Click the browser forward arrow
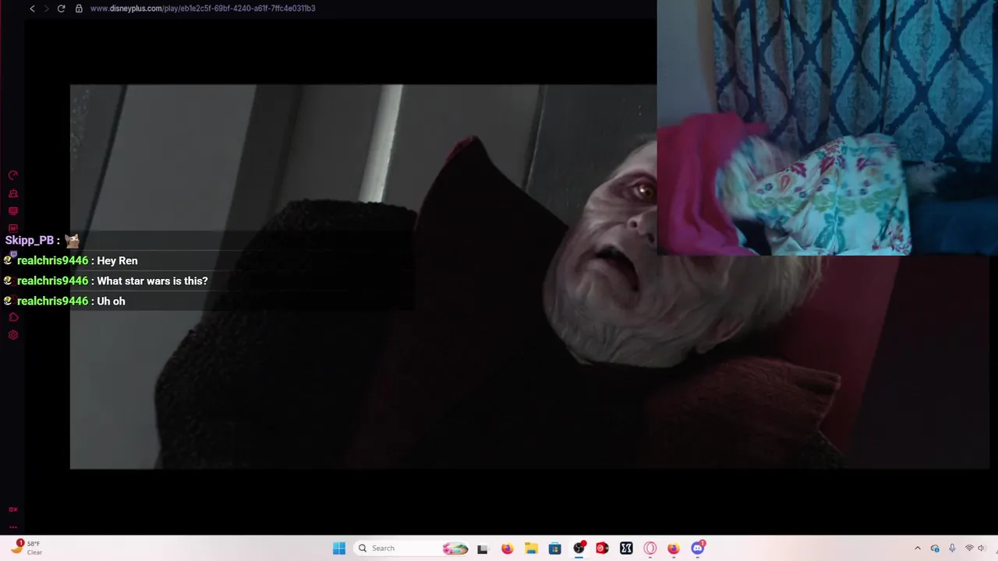998x561 pixels. 46,9
